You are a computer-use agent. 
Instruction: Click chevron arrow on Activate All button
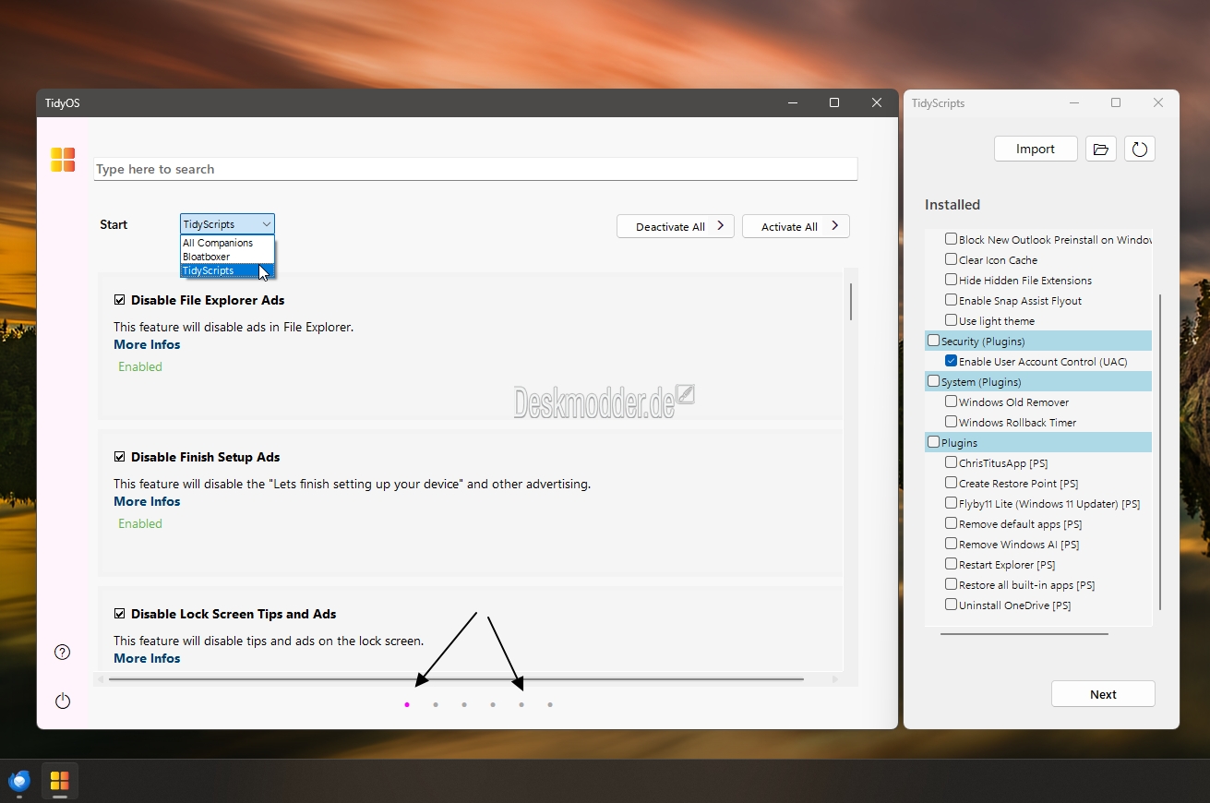[834, 225]
